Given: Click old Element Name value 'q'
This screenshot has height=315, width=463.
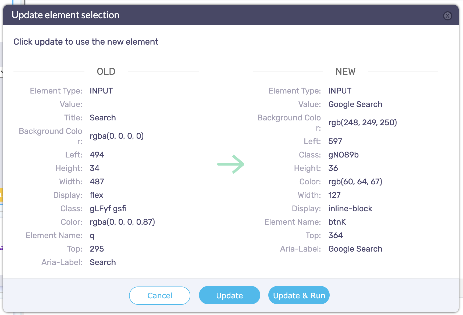Looking at the screenshot, I should [92, 236].
